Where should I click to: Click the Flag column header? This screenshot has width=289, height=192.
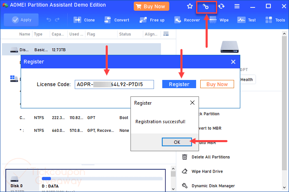pyautogui.click(x=91, y=34)
